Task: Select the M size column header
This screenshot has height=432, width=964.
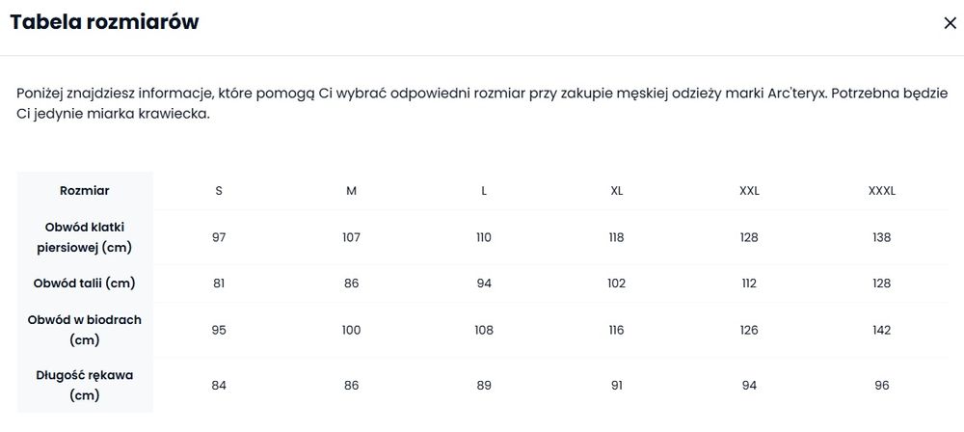Action: coord(352,191)
